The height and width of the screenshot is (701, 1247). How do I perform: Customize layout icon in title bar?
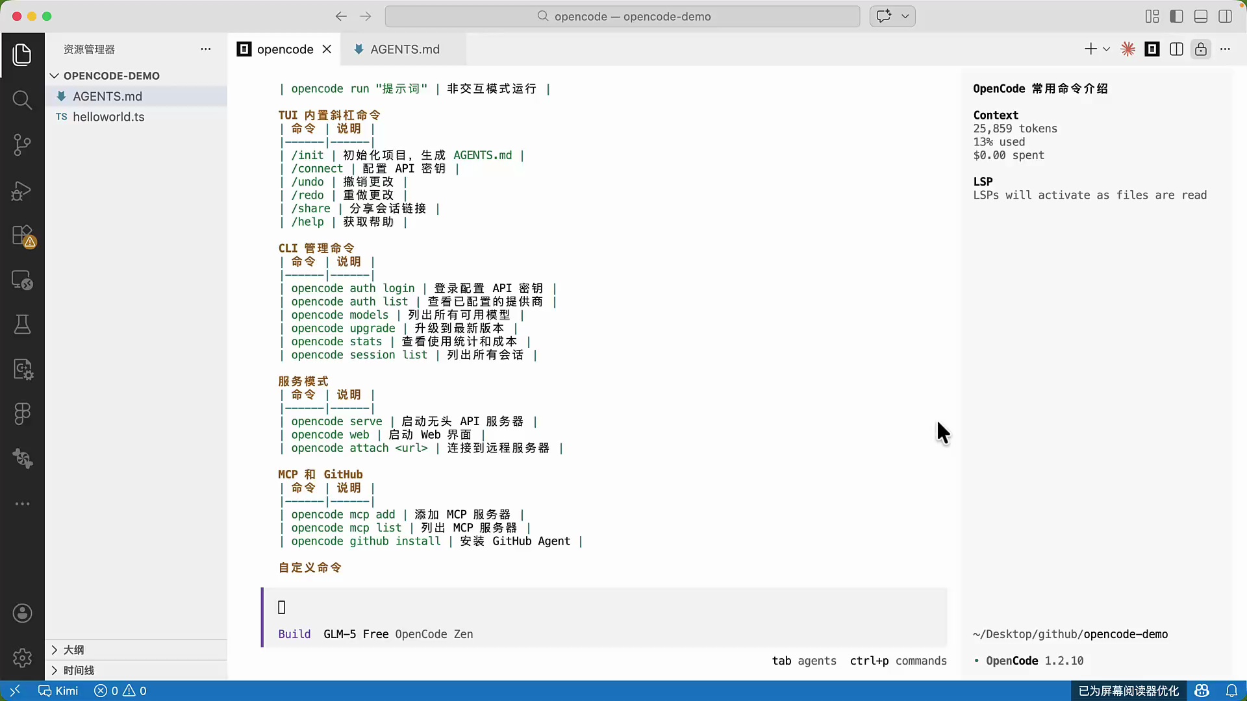tap(1152, 16)
